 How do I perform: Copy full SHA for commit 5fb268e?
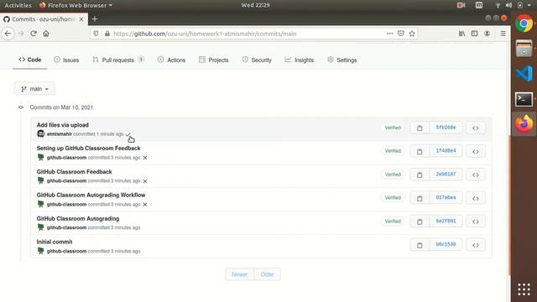(420, 128)
